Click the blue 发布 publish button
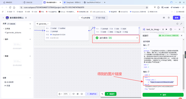The width and height of the screenshot is (186, 99). pyautogui.click(x=176, y=18)
